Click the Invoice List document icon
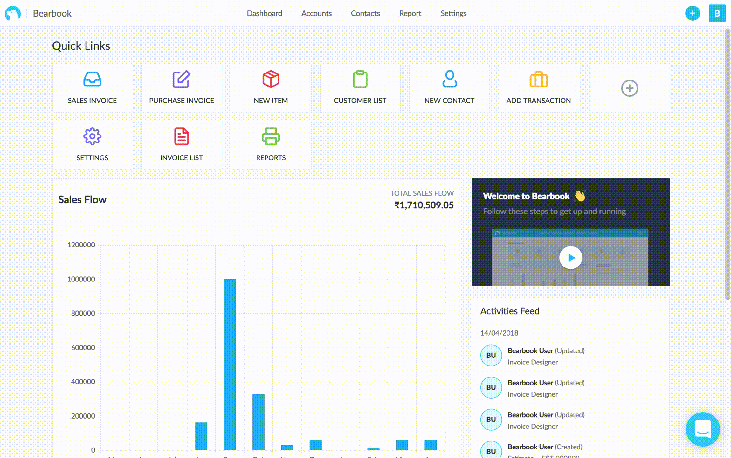This screenshot has height=458, width=731. (x=182, y=136)
